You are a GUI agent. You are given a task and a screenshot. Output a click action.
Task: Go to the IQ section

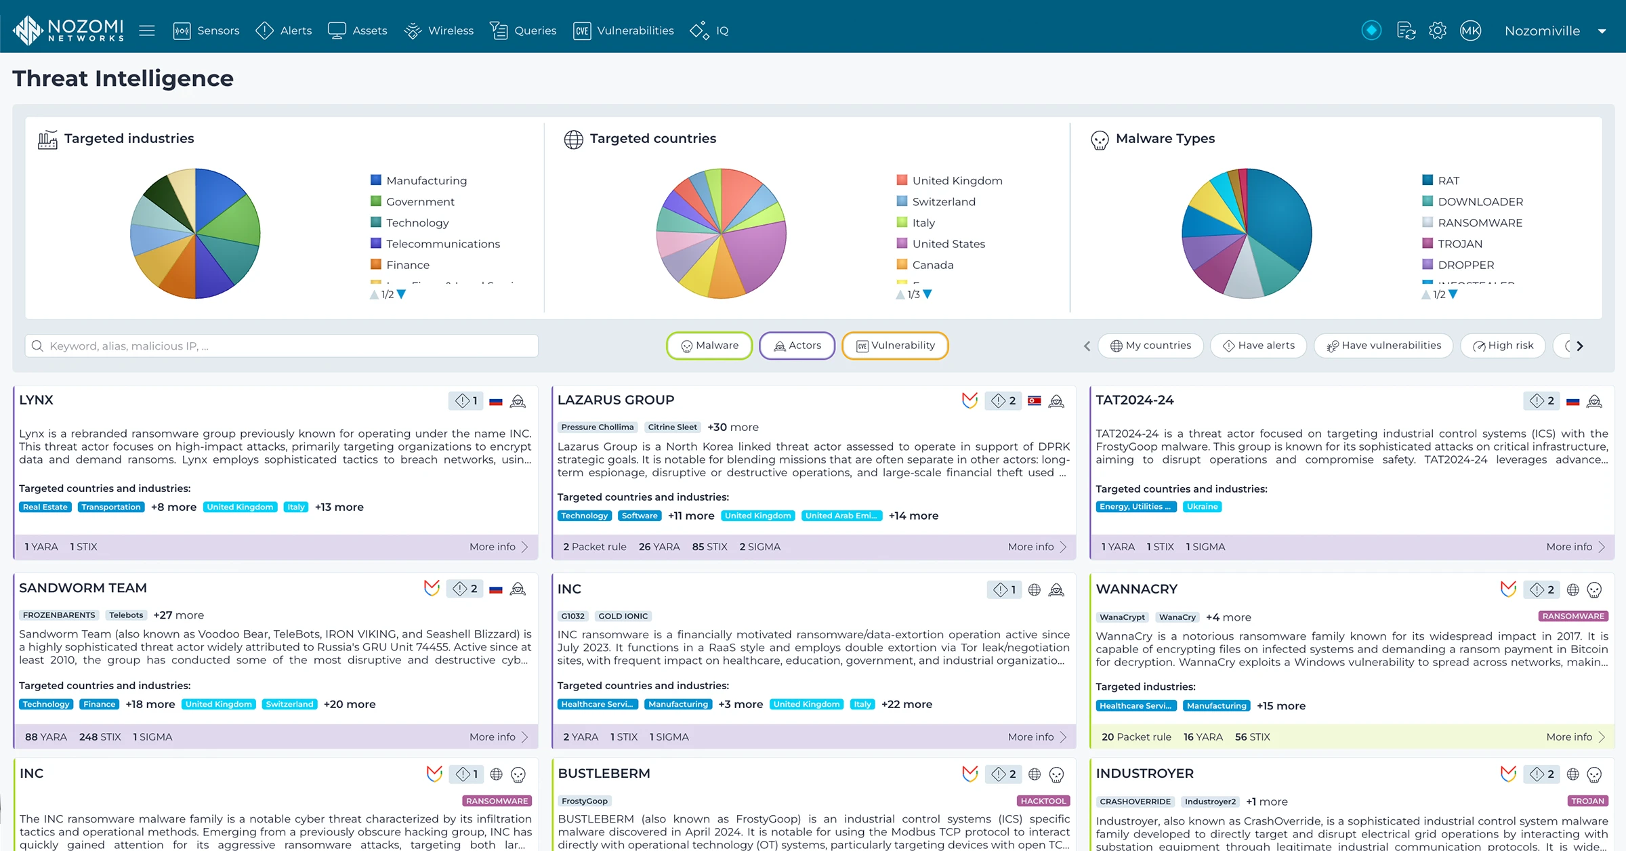709,30
